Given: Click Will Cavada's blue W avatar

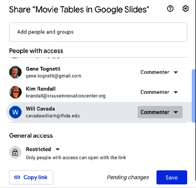Looking at the screenshot, I should 15,112.
